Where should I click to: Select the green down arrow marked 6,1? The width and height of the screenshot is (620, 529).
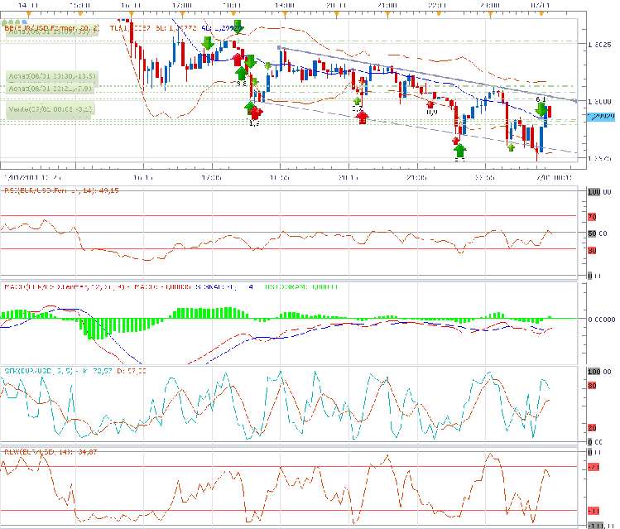tap(542, 108)
